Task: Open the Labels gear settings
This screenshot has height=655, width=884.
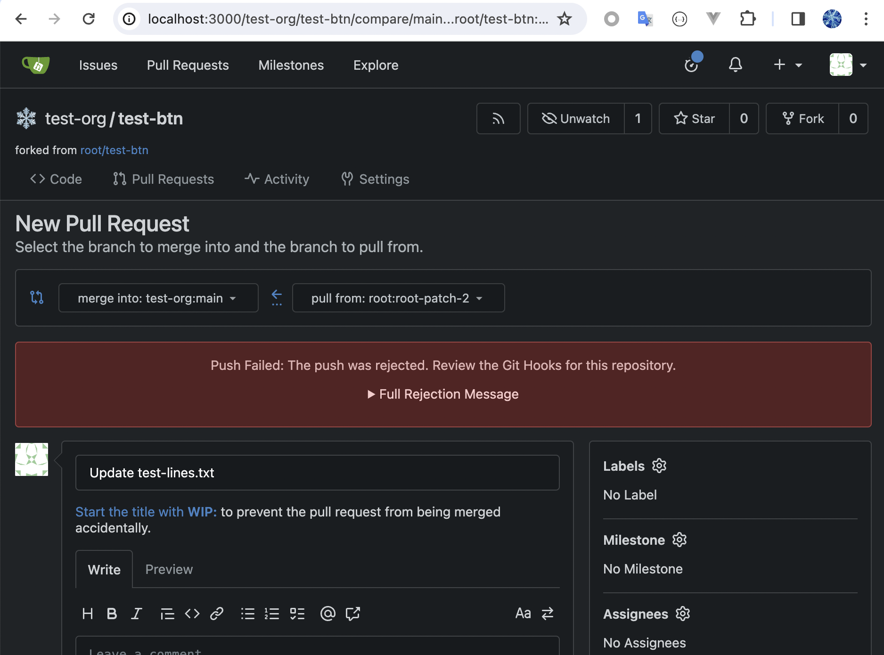Action: click(659, 466)
